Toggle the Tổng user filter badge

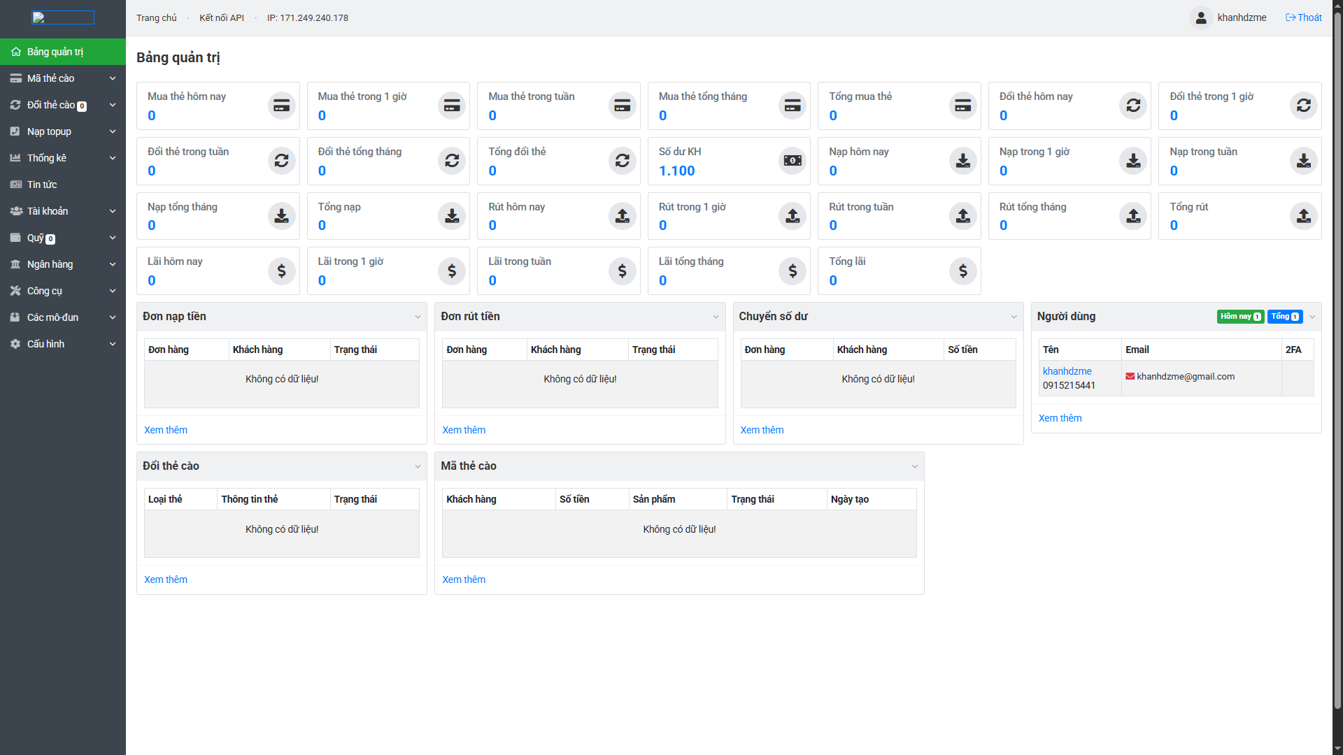(1284, 317)
